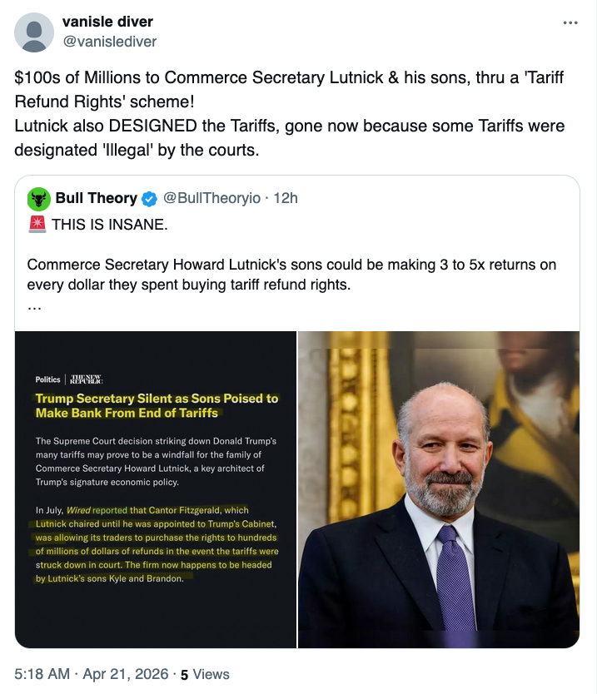Click the Bull Theory bull logo avatar
This screenshot has height=694, width=597.
[x=38, y=198]
